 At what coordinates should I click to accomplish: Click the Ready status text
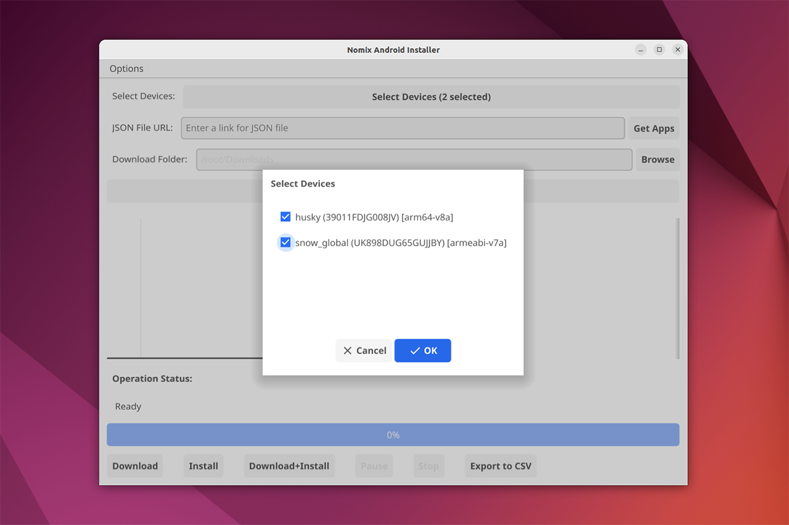(x=128, y=406)
